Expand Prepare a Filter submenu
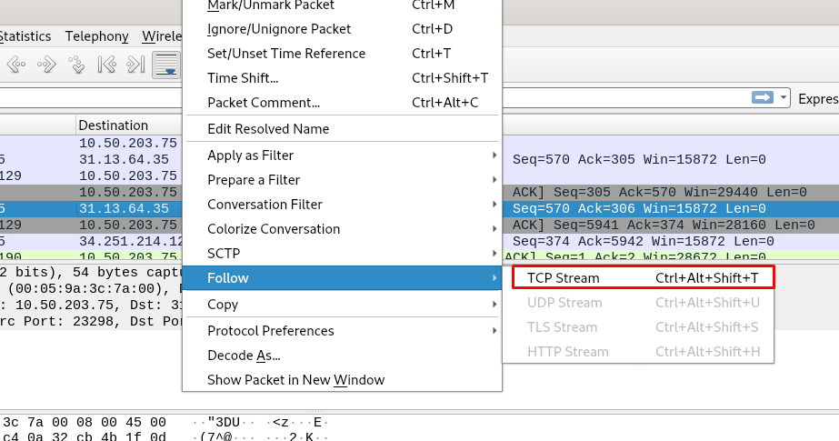The width and height of the screenshot is (839, 441). pyautogui.click(x=342, y=180)
